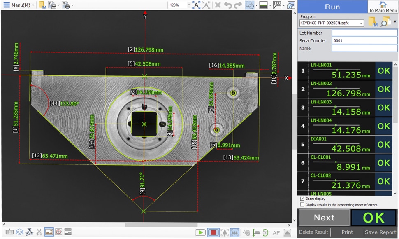Open the Program file dropdown

coord(361,23)
